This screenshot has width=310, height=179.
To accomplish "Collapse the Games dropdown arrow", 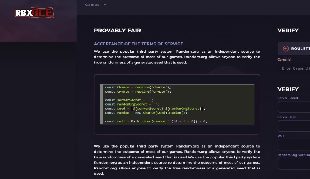I will pyautogui.click(x=105, y=4).
